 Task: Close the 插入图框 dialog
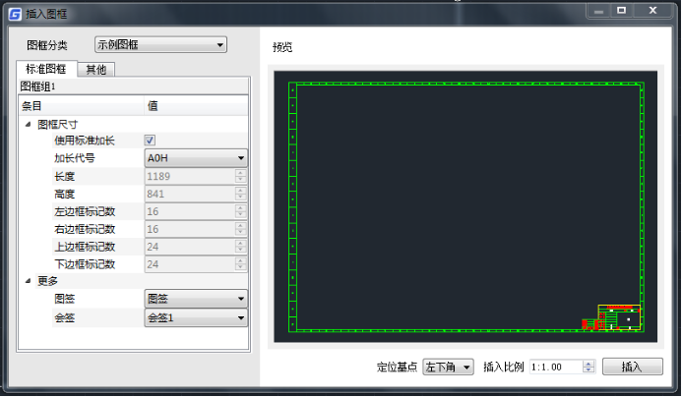pyautogui.click(x=651, y=10)
